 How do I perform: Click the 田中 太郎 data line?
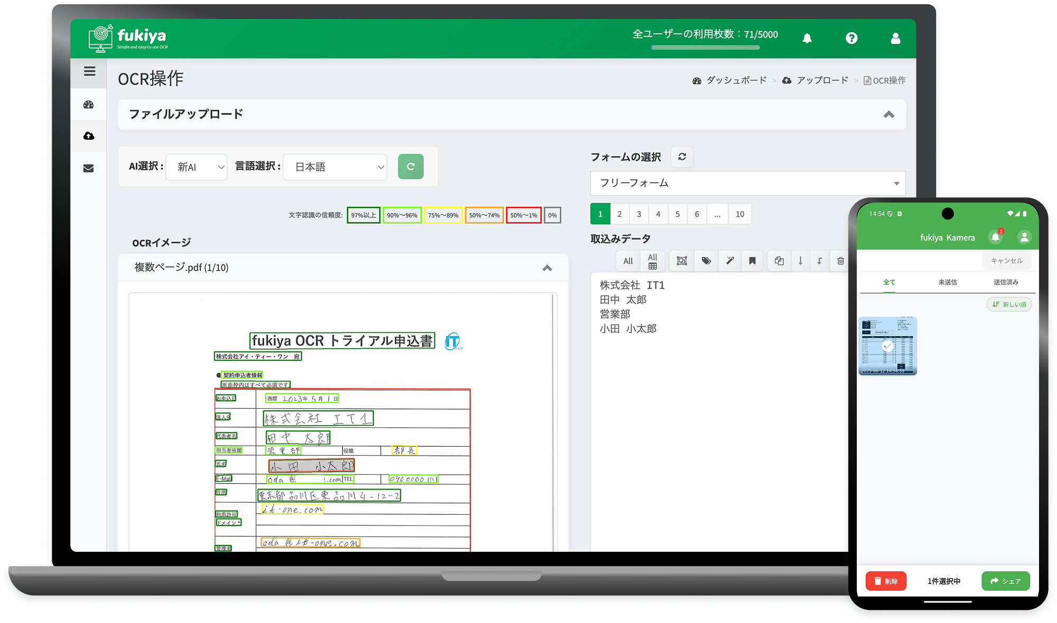(x=623, y=300)
